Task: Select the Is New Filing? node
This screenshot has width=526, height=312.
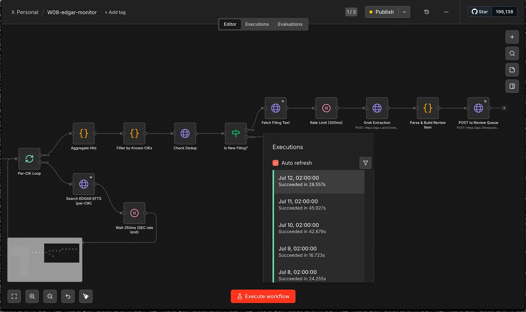Action: [x=236, y=133]
